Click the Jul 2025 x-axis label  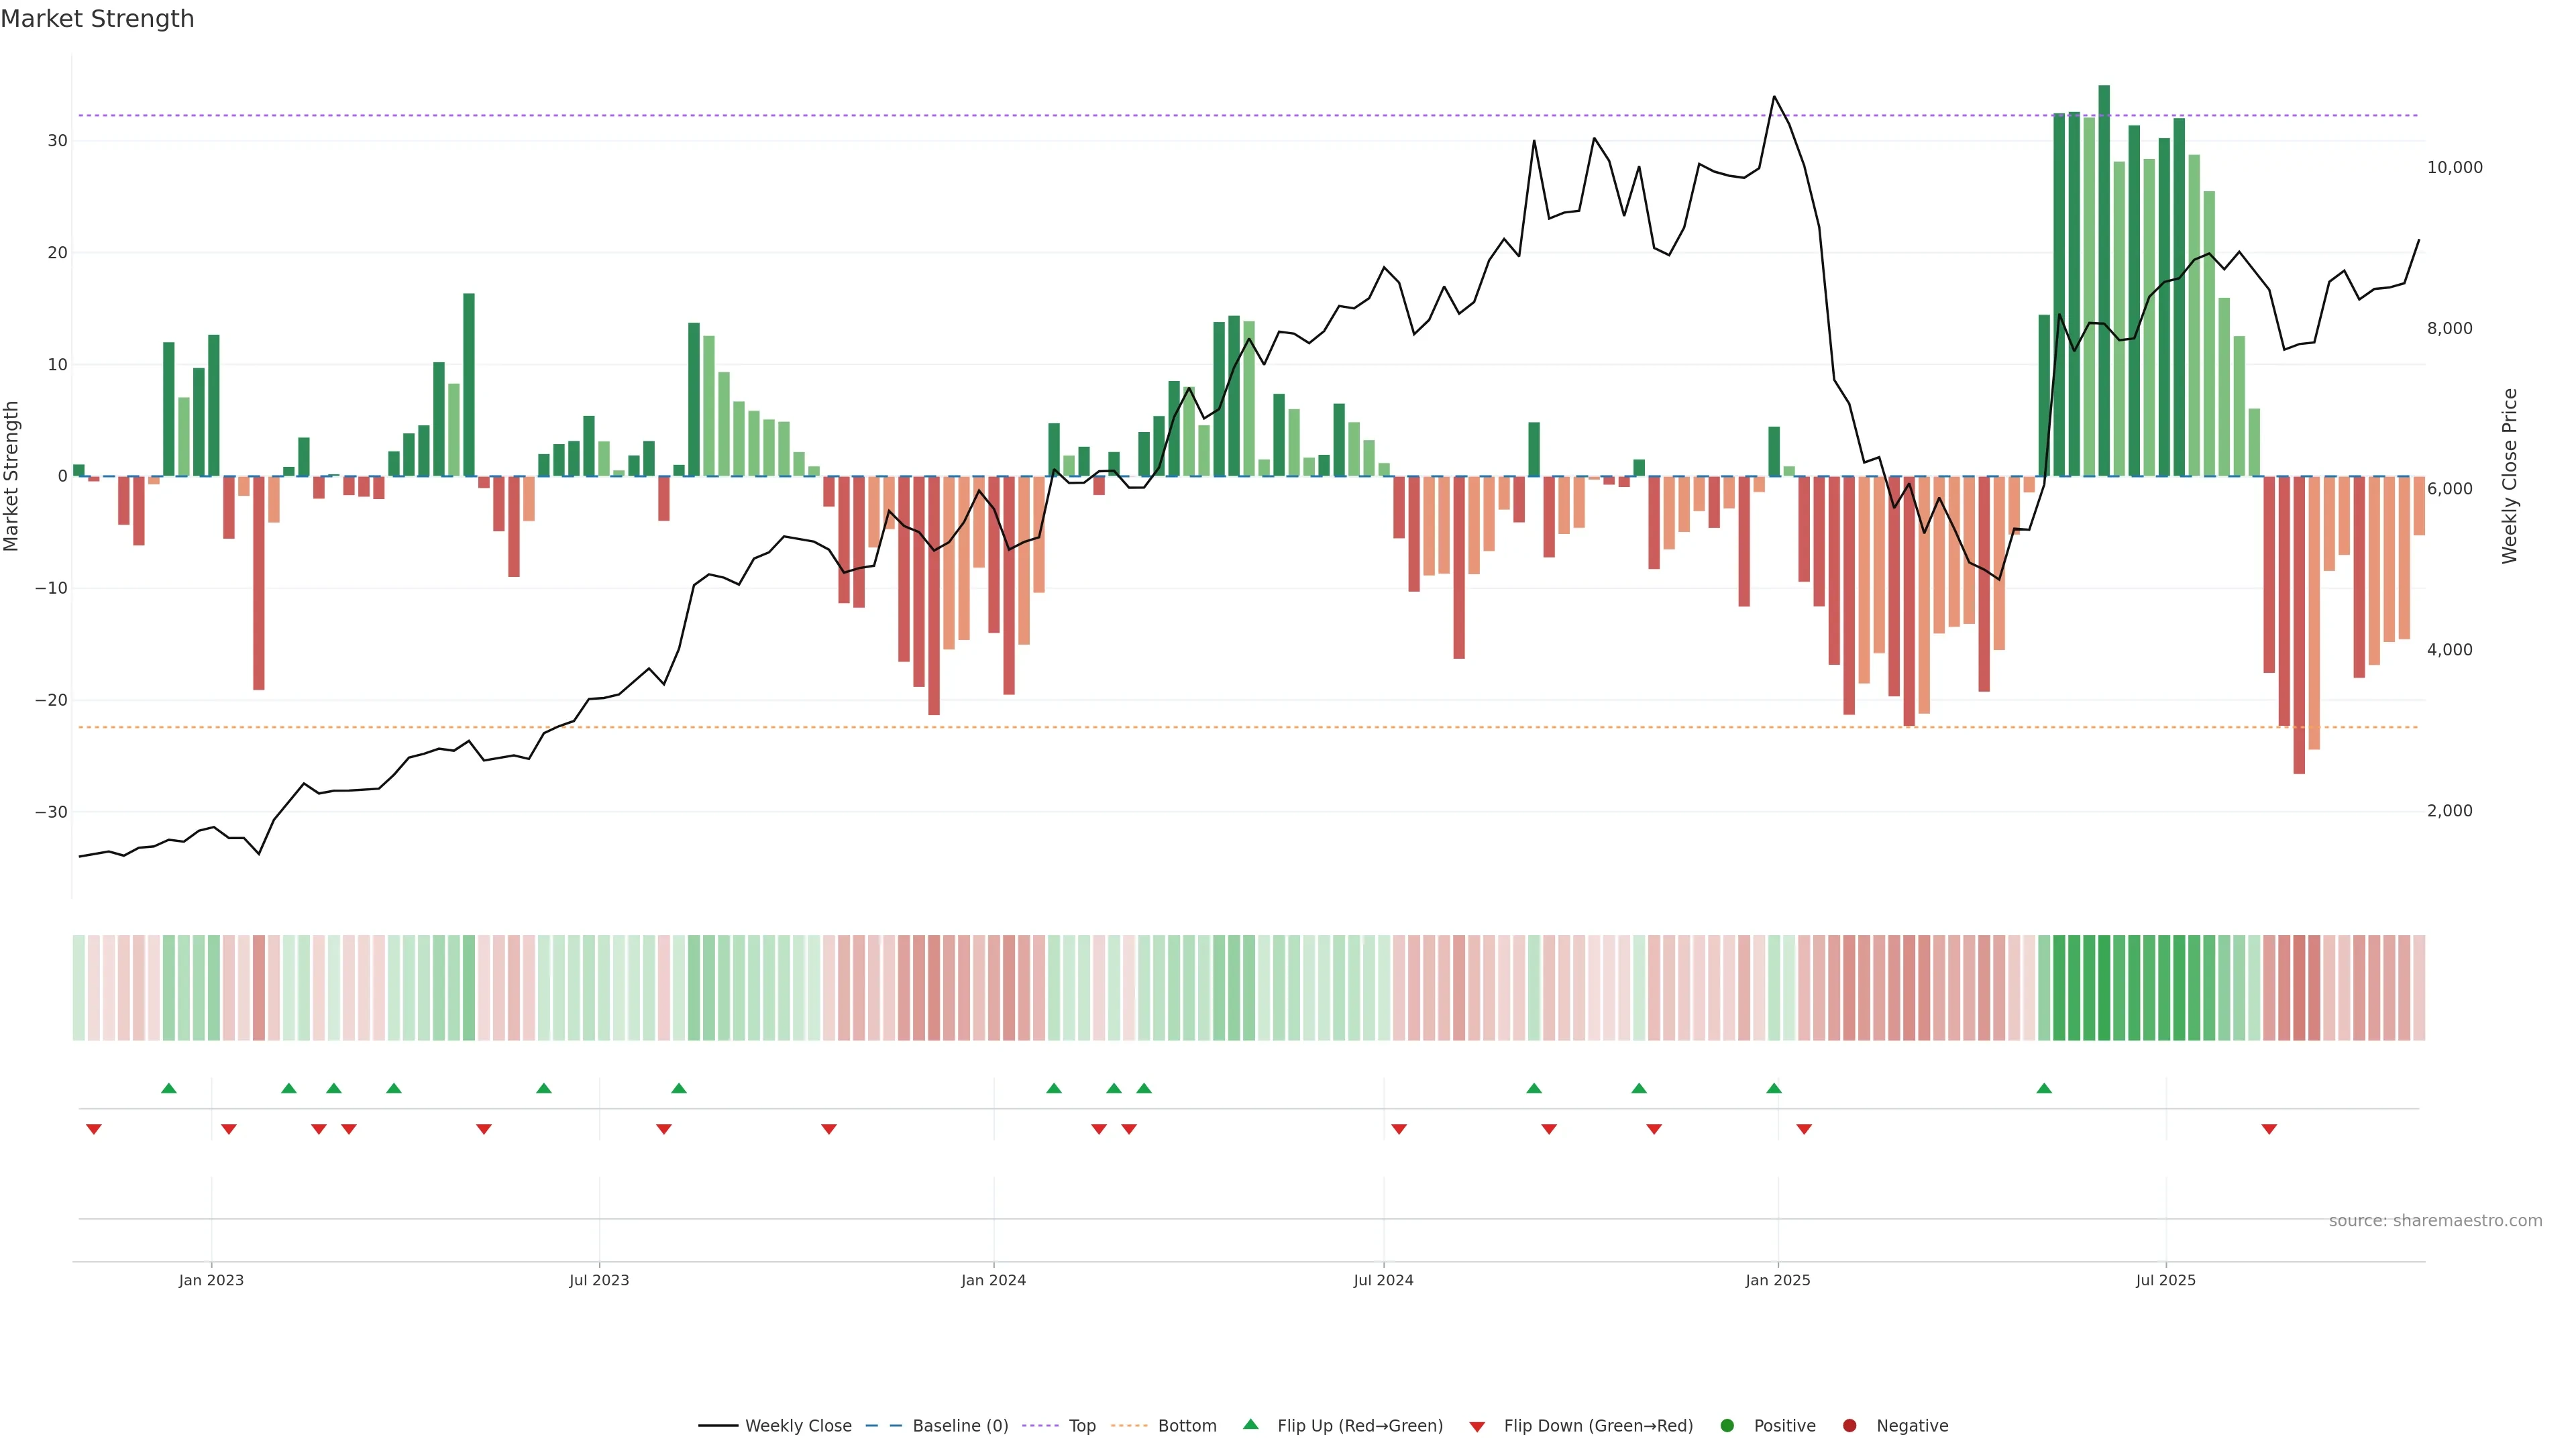2165,1280
